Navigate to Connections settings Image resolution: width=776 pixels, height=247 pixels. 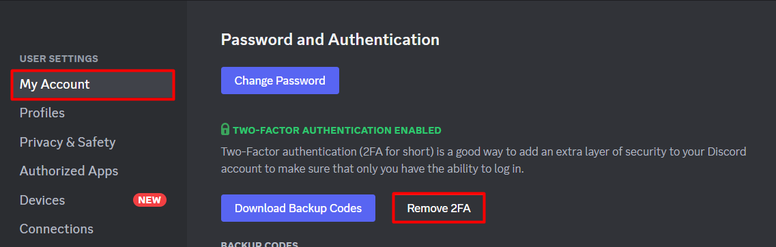(x=57, y=229)
